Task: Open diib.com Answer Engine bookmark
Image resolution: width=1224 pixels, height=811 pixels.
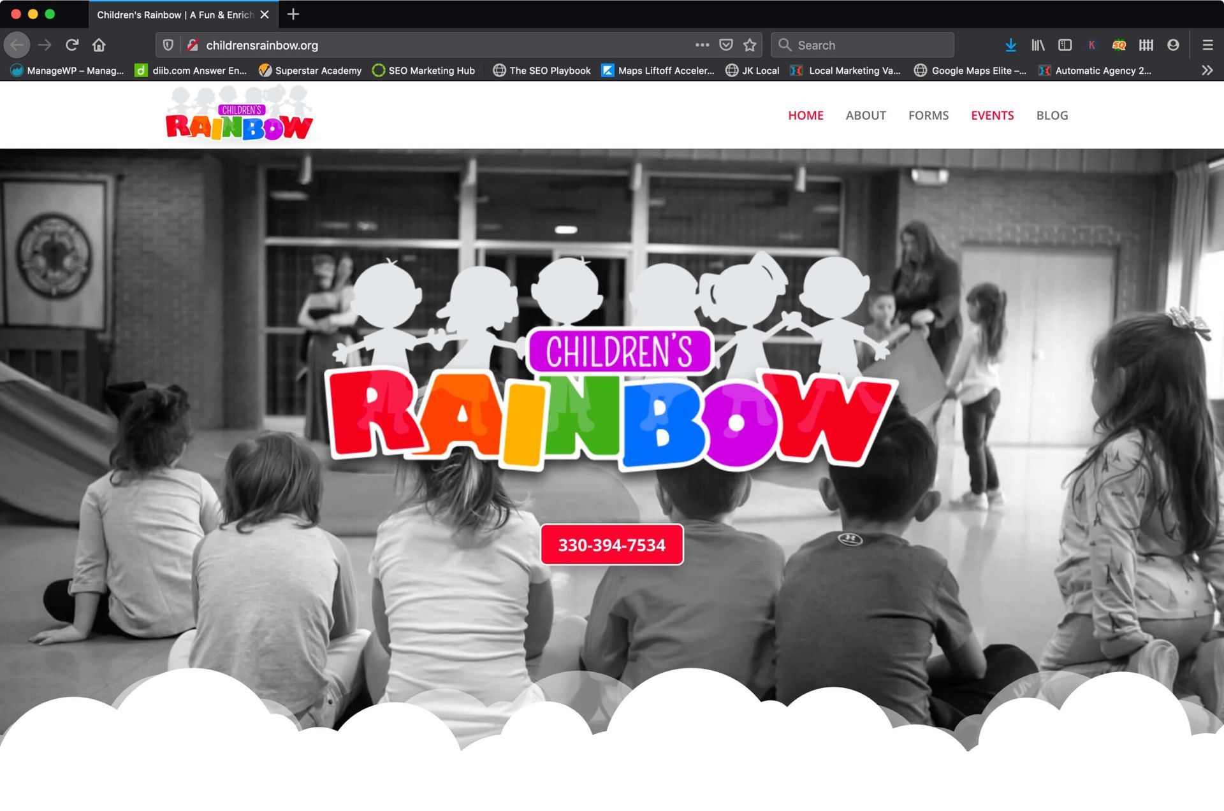Action: [191, 71]
